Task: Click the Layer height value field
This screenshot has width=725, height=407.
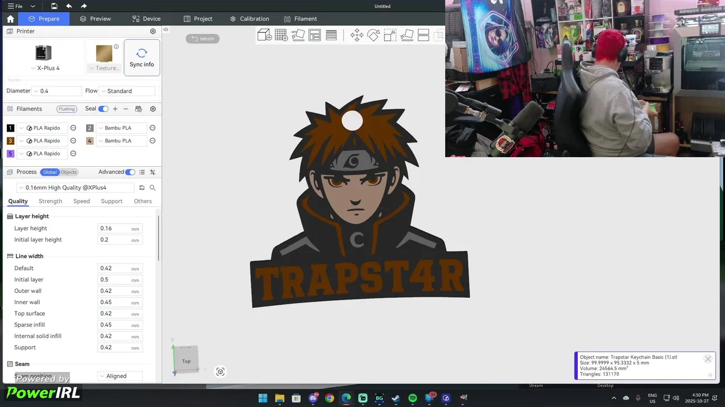Action: [x=120, y=228]
